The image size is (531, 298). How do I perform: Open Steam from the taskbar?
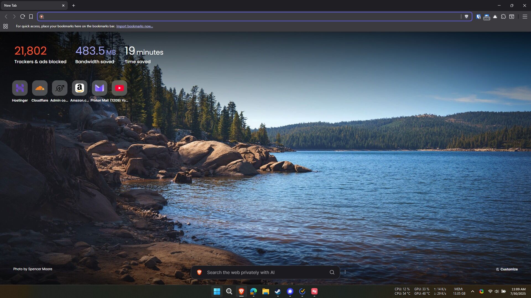tap(278, 291)
